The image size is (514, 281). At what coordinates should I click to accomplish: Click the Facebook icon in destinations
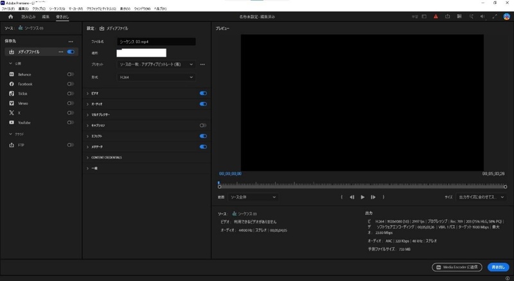(x=12, y=84)
